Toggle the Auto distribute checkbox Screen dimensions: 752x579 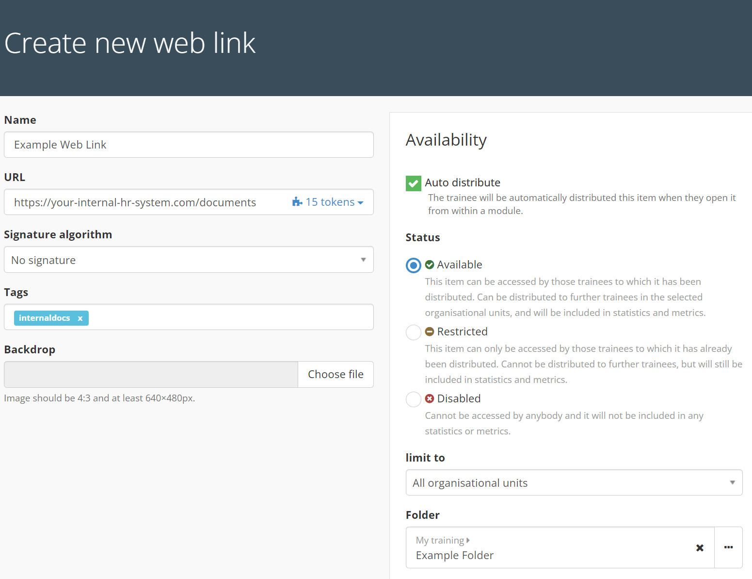414,183
